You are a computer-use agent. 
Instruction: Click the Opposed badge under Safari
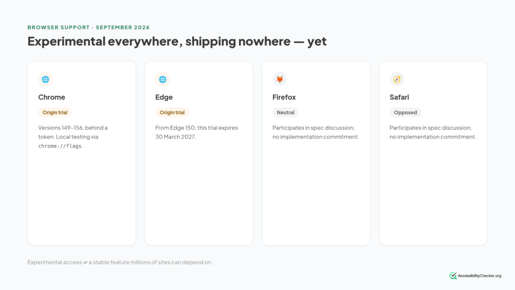pos(405,112)
